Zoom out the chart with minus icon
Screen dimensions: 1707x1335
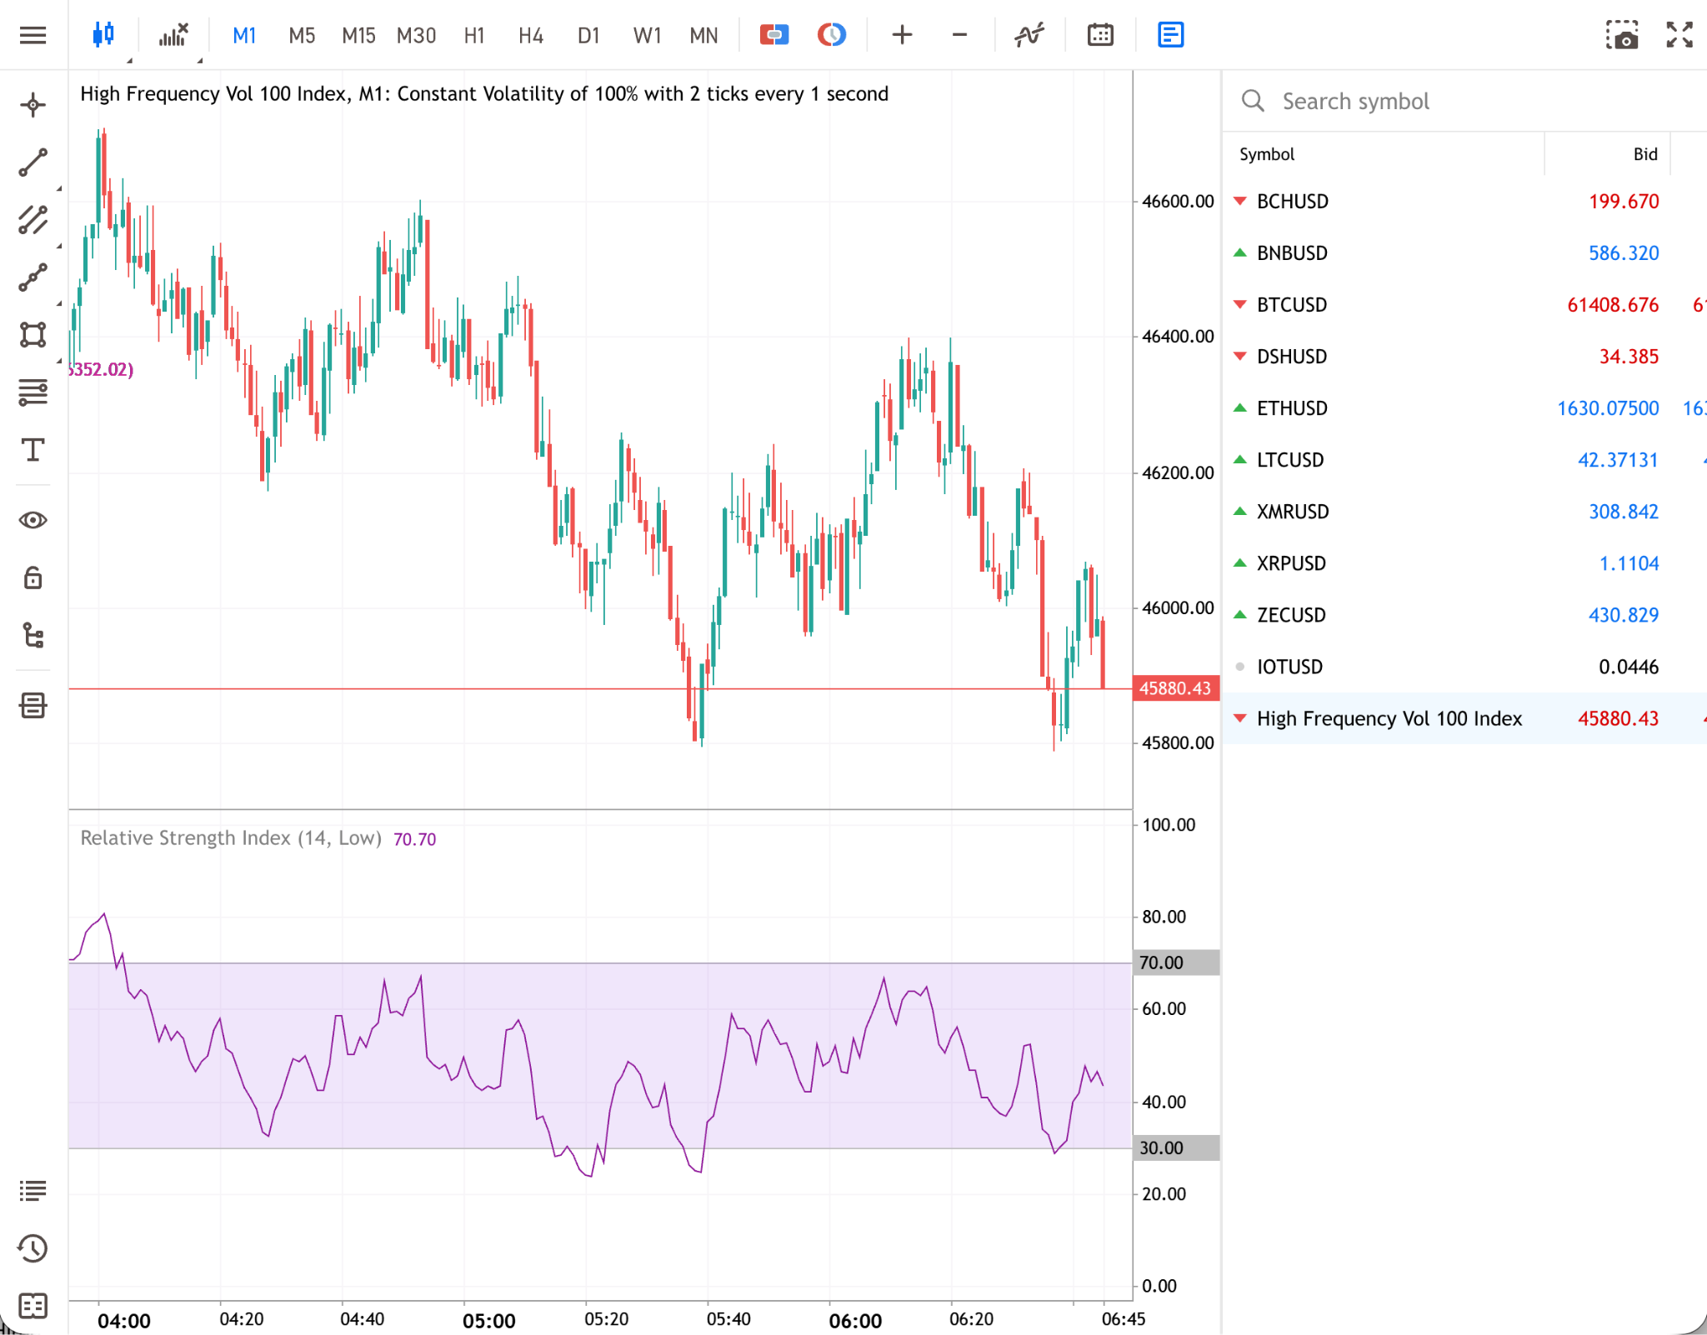coord(959,35)
